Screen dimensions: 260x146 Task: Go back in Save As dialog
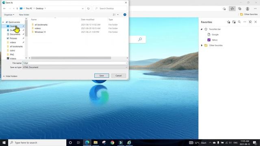(4, 9)
